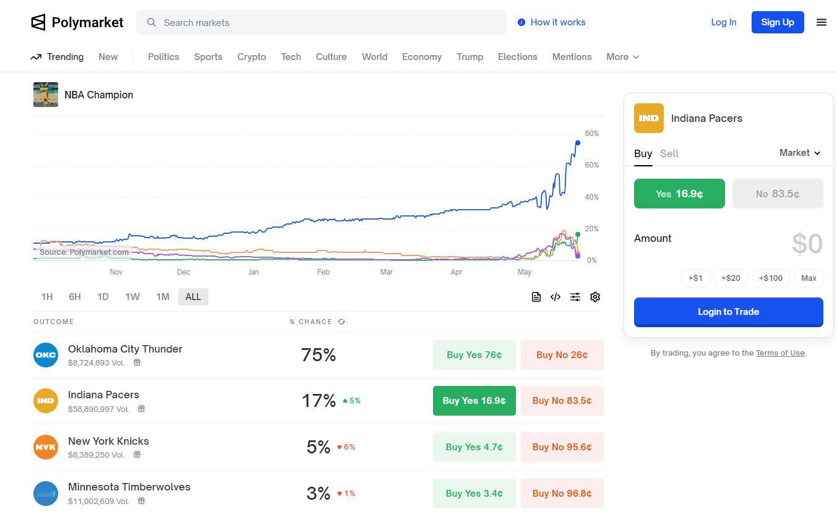Open the Politics category
The width and height of the screenshot is (837, 522).
163,57
